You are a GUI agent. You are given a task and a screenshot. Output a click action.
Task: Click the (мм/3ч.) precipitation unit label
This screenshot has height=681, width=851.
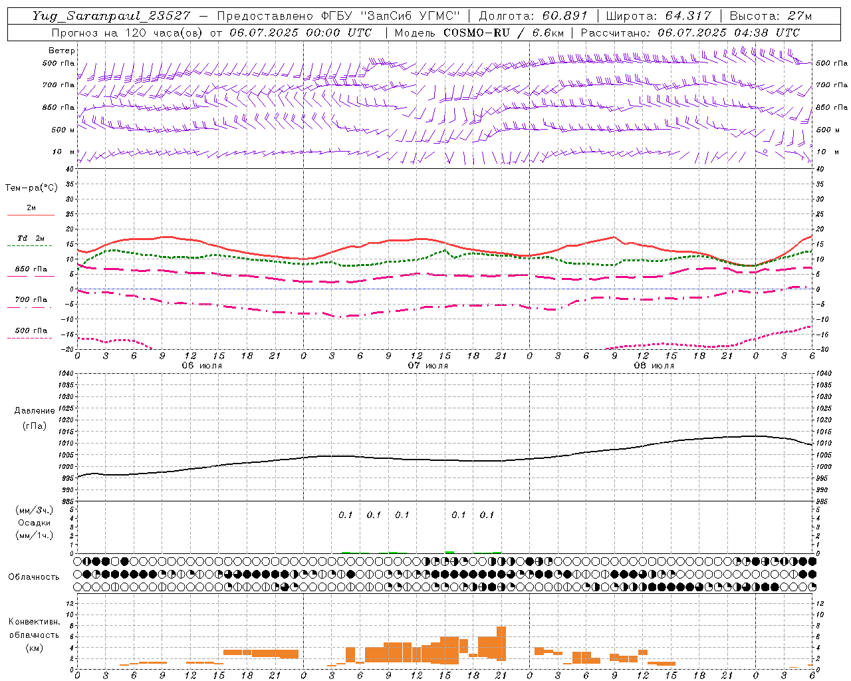pyautogui.click(x=35, y=511)
